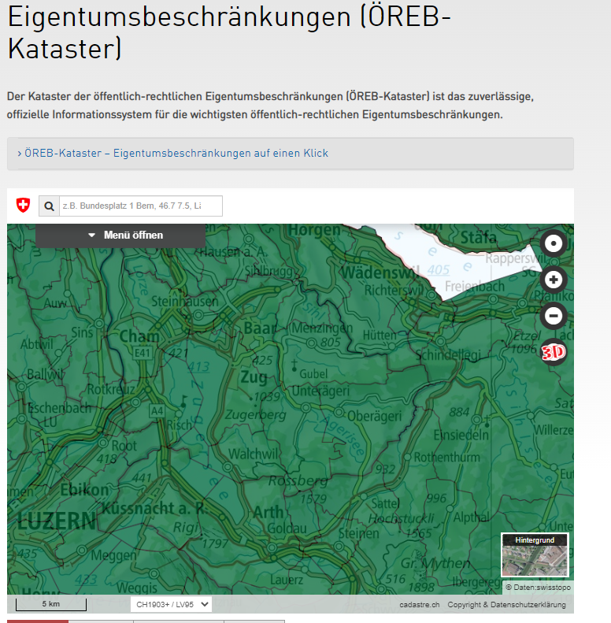Click into the address search field

point(141,206)
